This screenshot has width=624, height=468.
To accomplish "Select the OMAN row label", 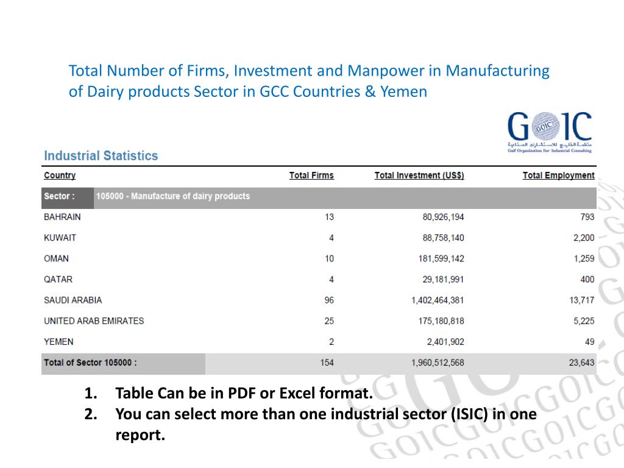I will pos(56,258).
